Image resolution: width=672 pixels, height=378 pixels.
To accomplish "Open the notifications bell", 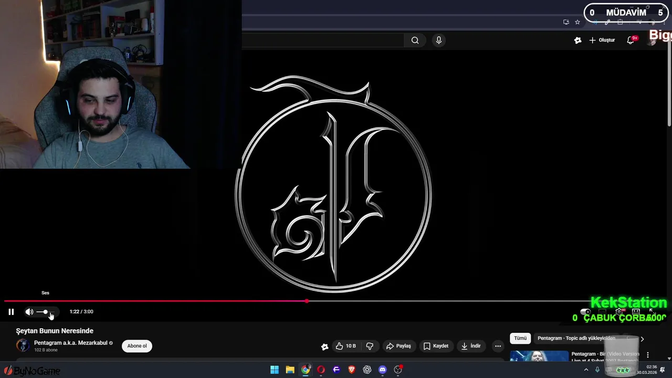I will click(x=631, y=40).
